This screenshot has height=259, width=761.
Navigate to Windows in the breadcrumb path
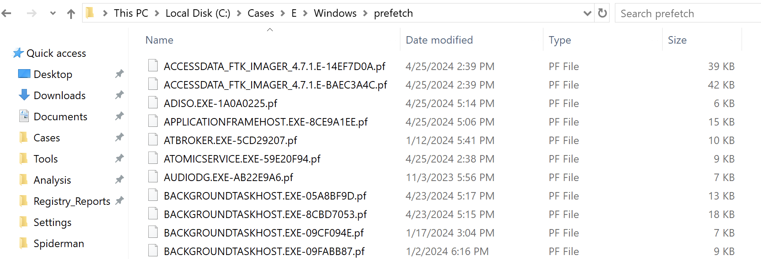(x=335, y=14)
